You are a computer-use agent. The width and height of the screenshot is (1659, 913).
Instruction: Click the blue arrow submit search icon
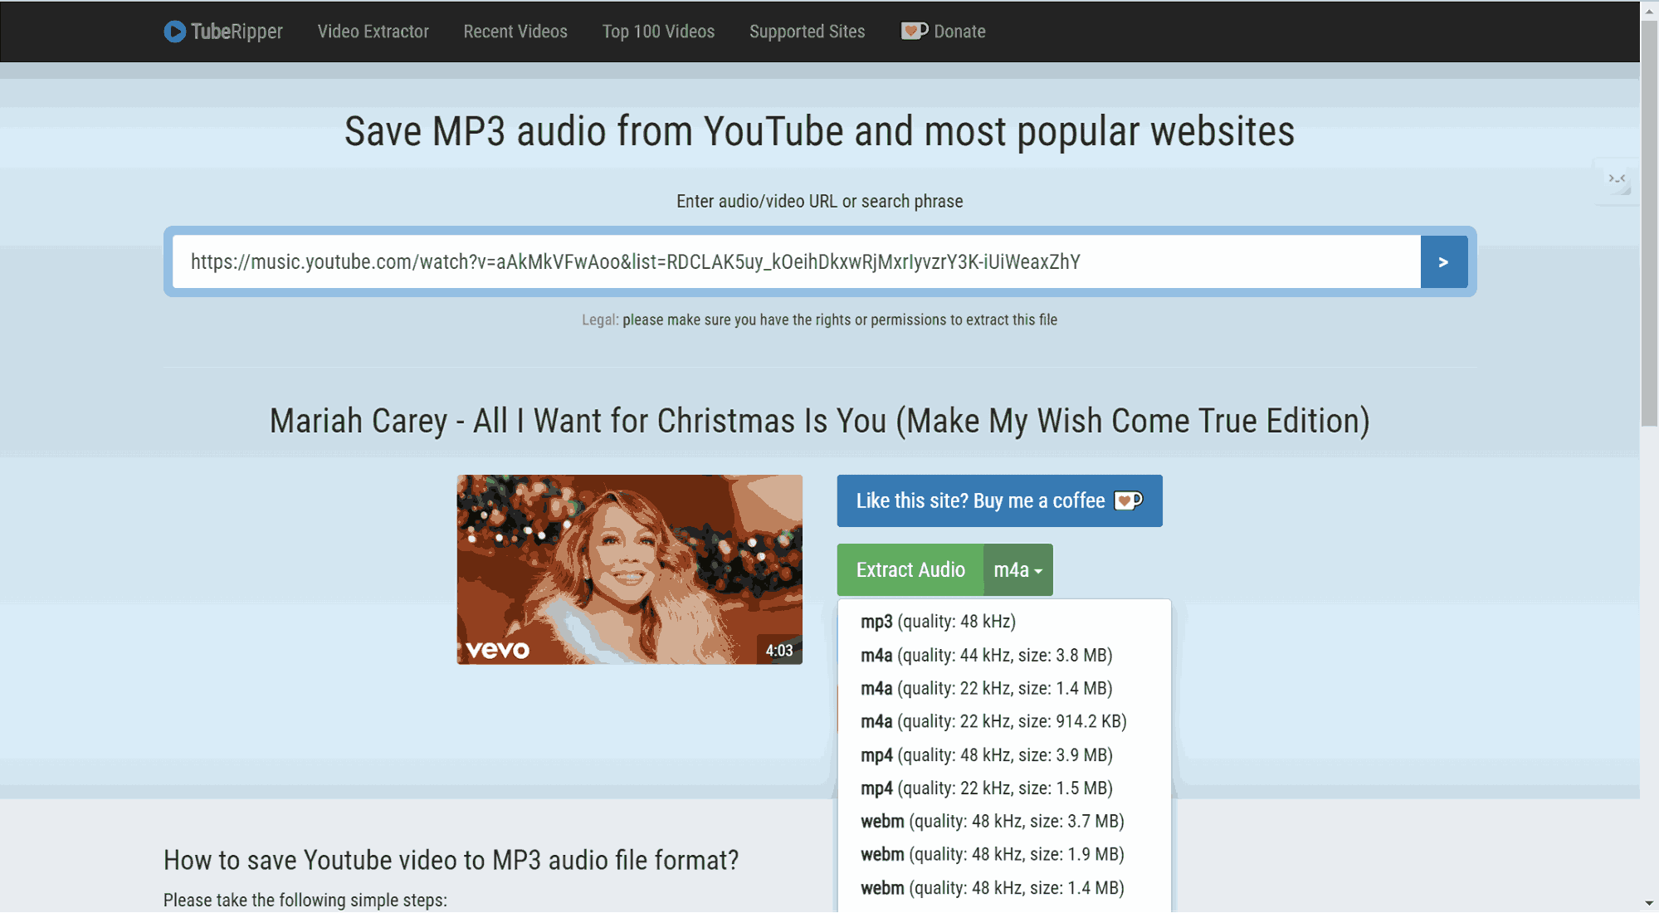tap(1443, 261)
